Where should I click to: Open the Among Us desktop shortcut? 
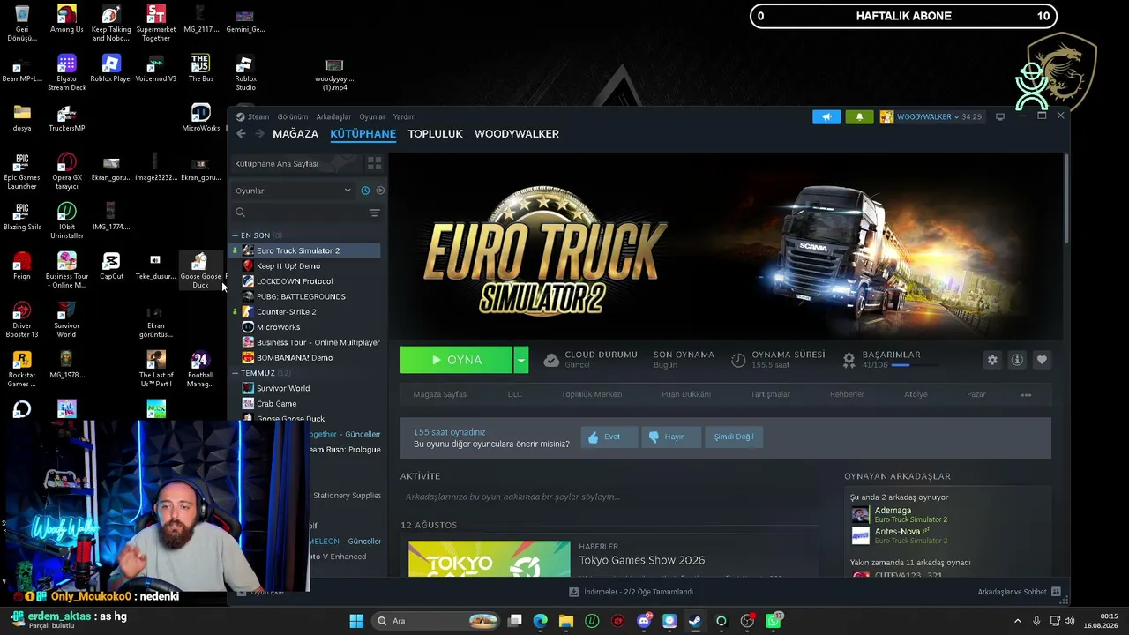[66, 20]
